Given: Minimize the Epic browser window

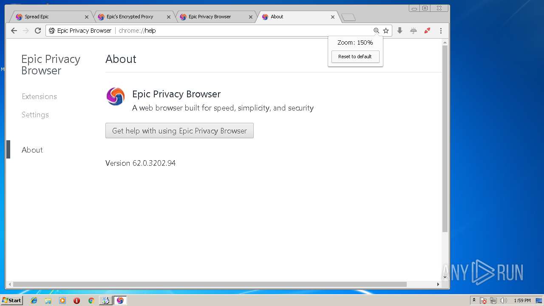Looking at the screenshot, I should click(x=414, y=8).
